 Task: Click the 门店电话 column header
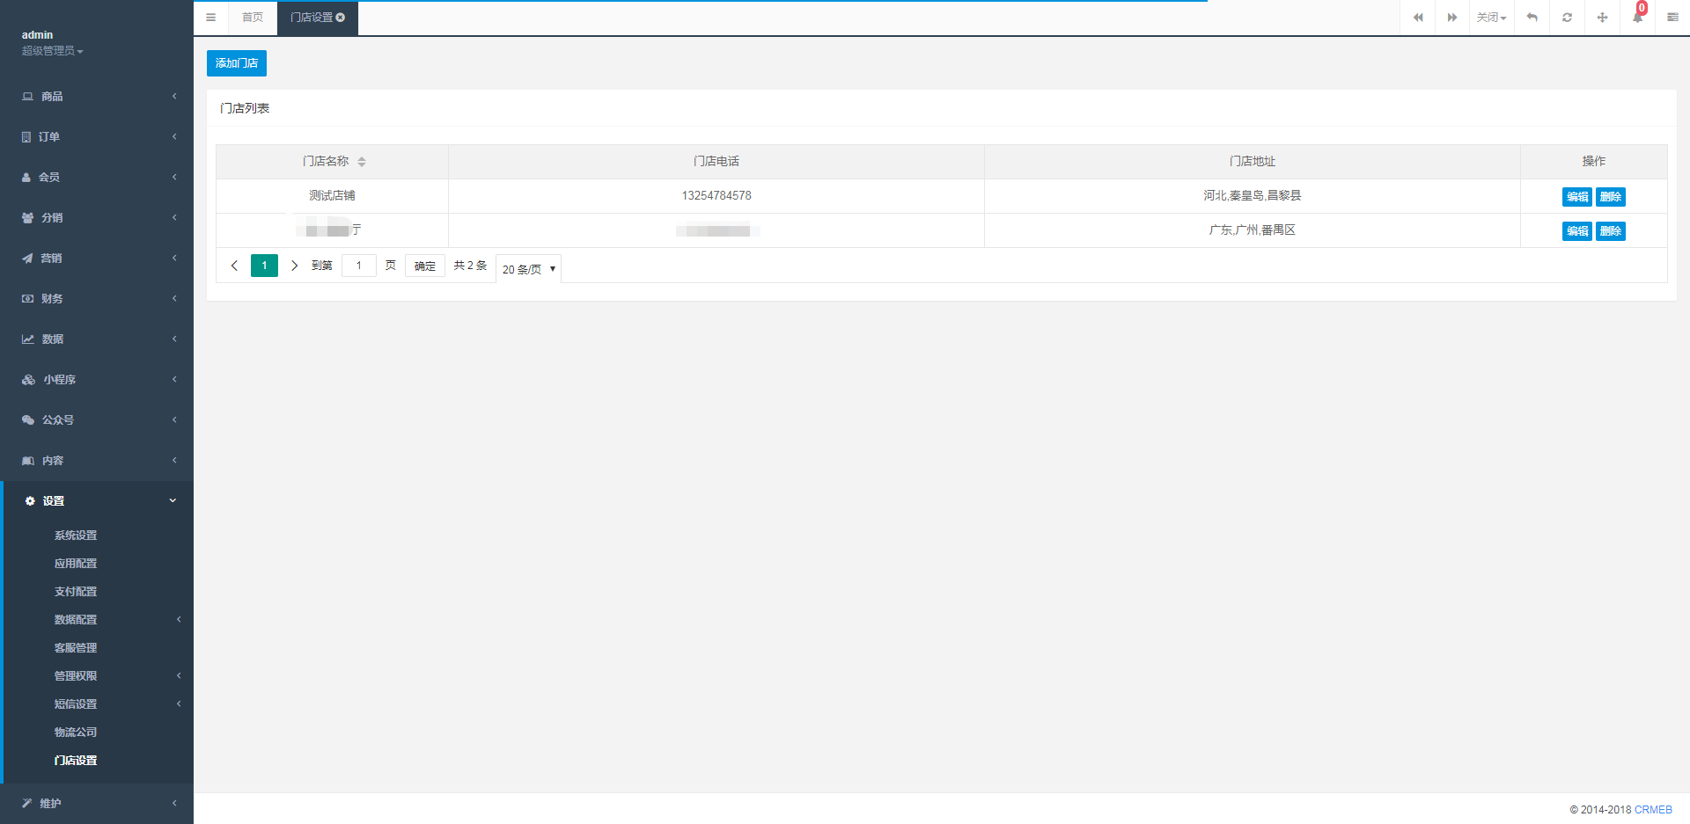click(x=716, y=162)
